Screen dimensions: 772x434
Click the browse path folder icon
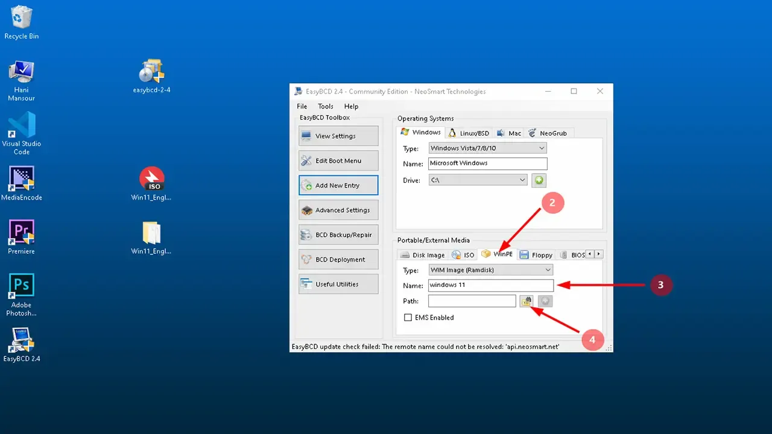coord(527,301)
